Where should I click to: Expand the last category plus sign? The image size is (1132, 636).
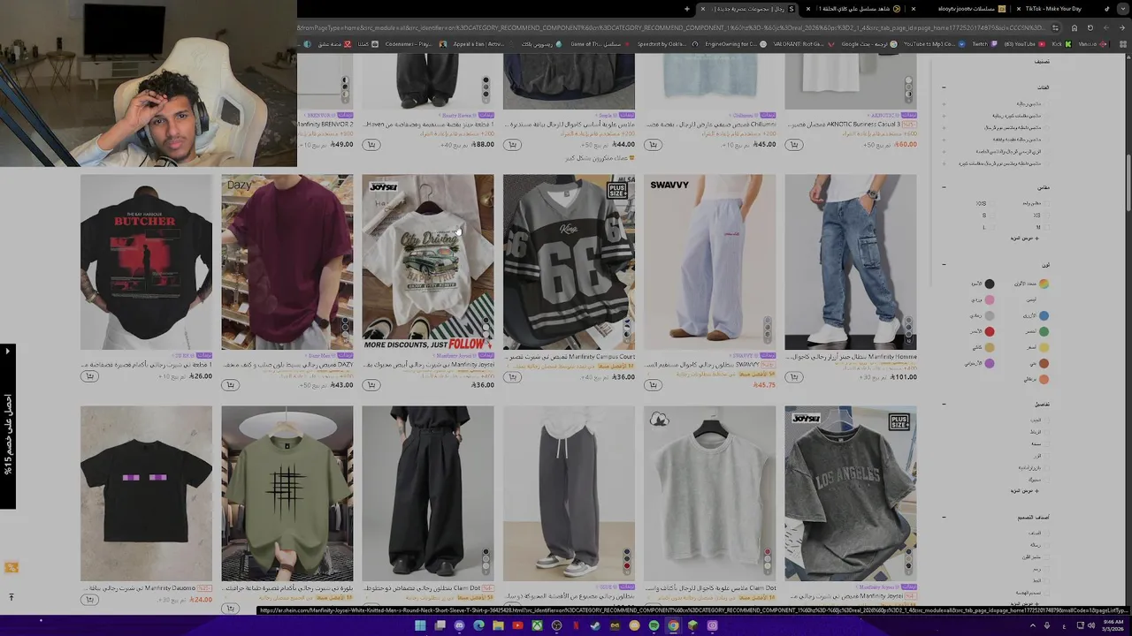click(944, 163)
